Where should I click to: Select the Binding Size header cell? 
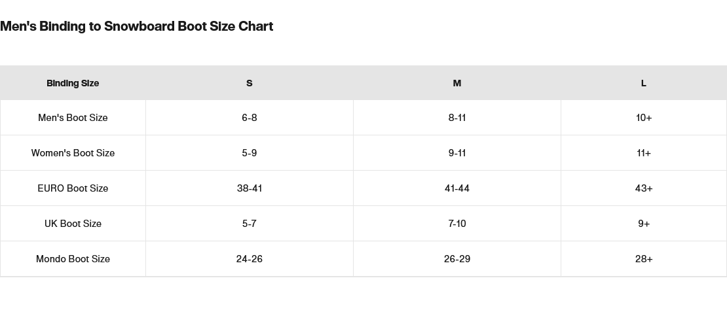point(73,83)
